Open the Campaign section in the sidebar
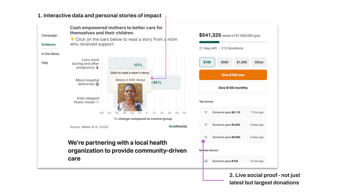 (49, 35)
